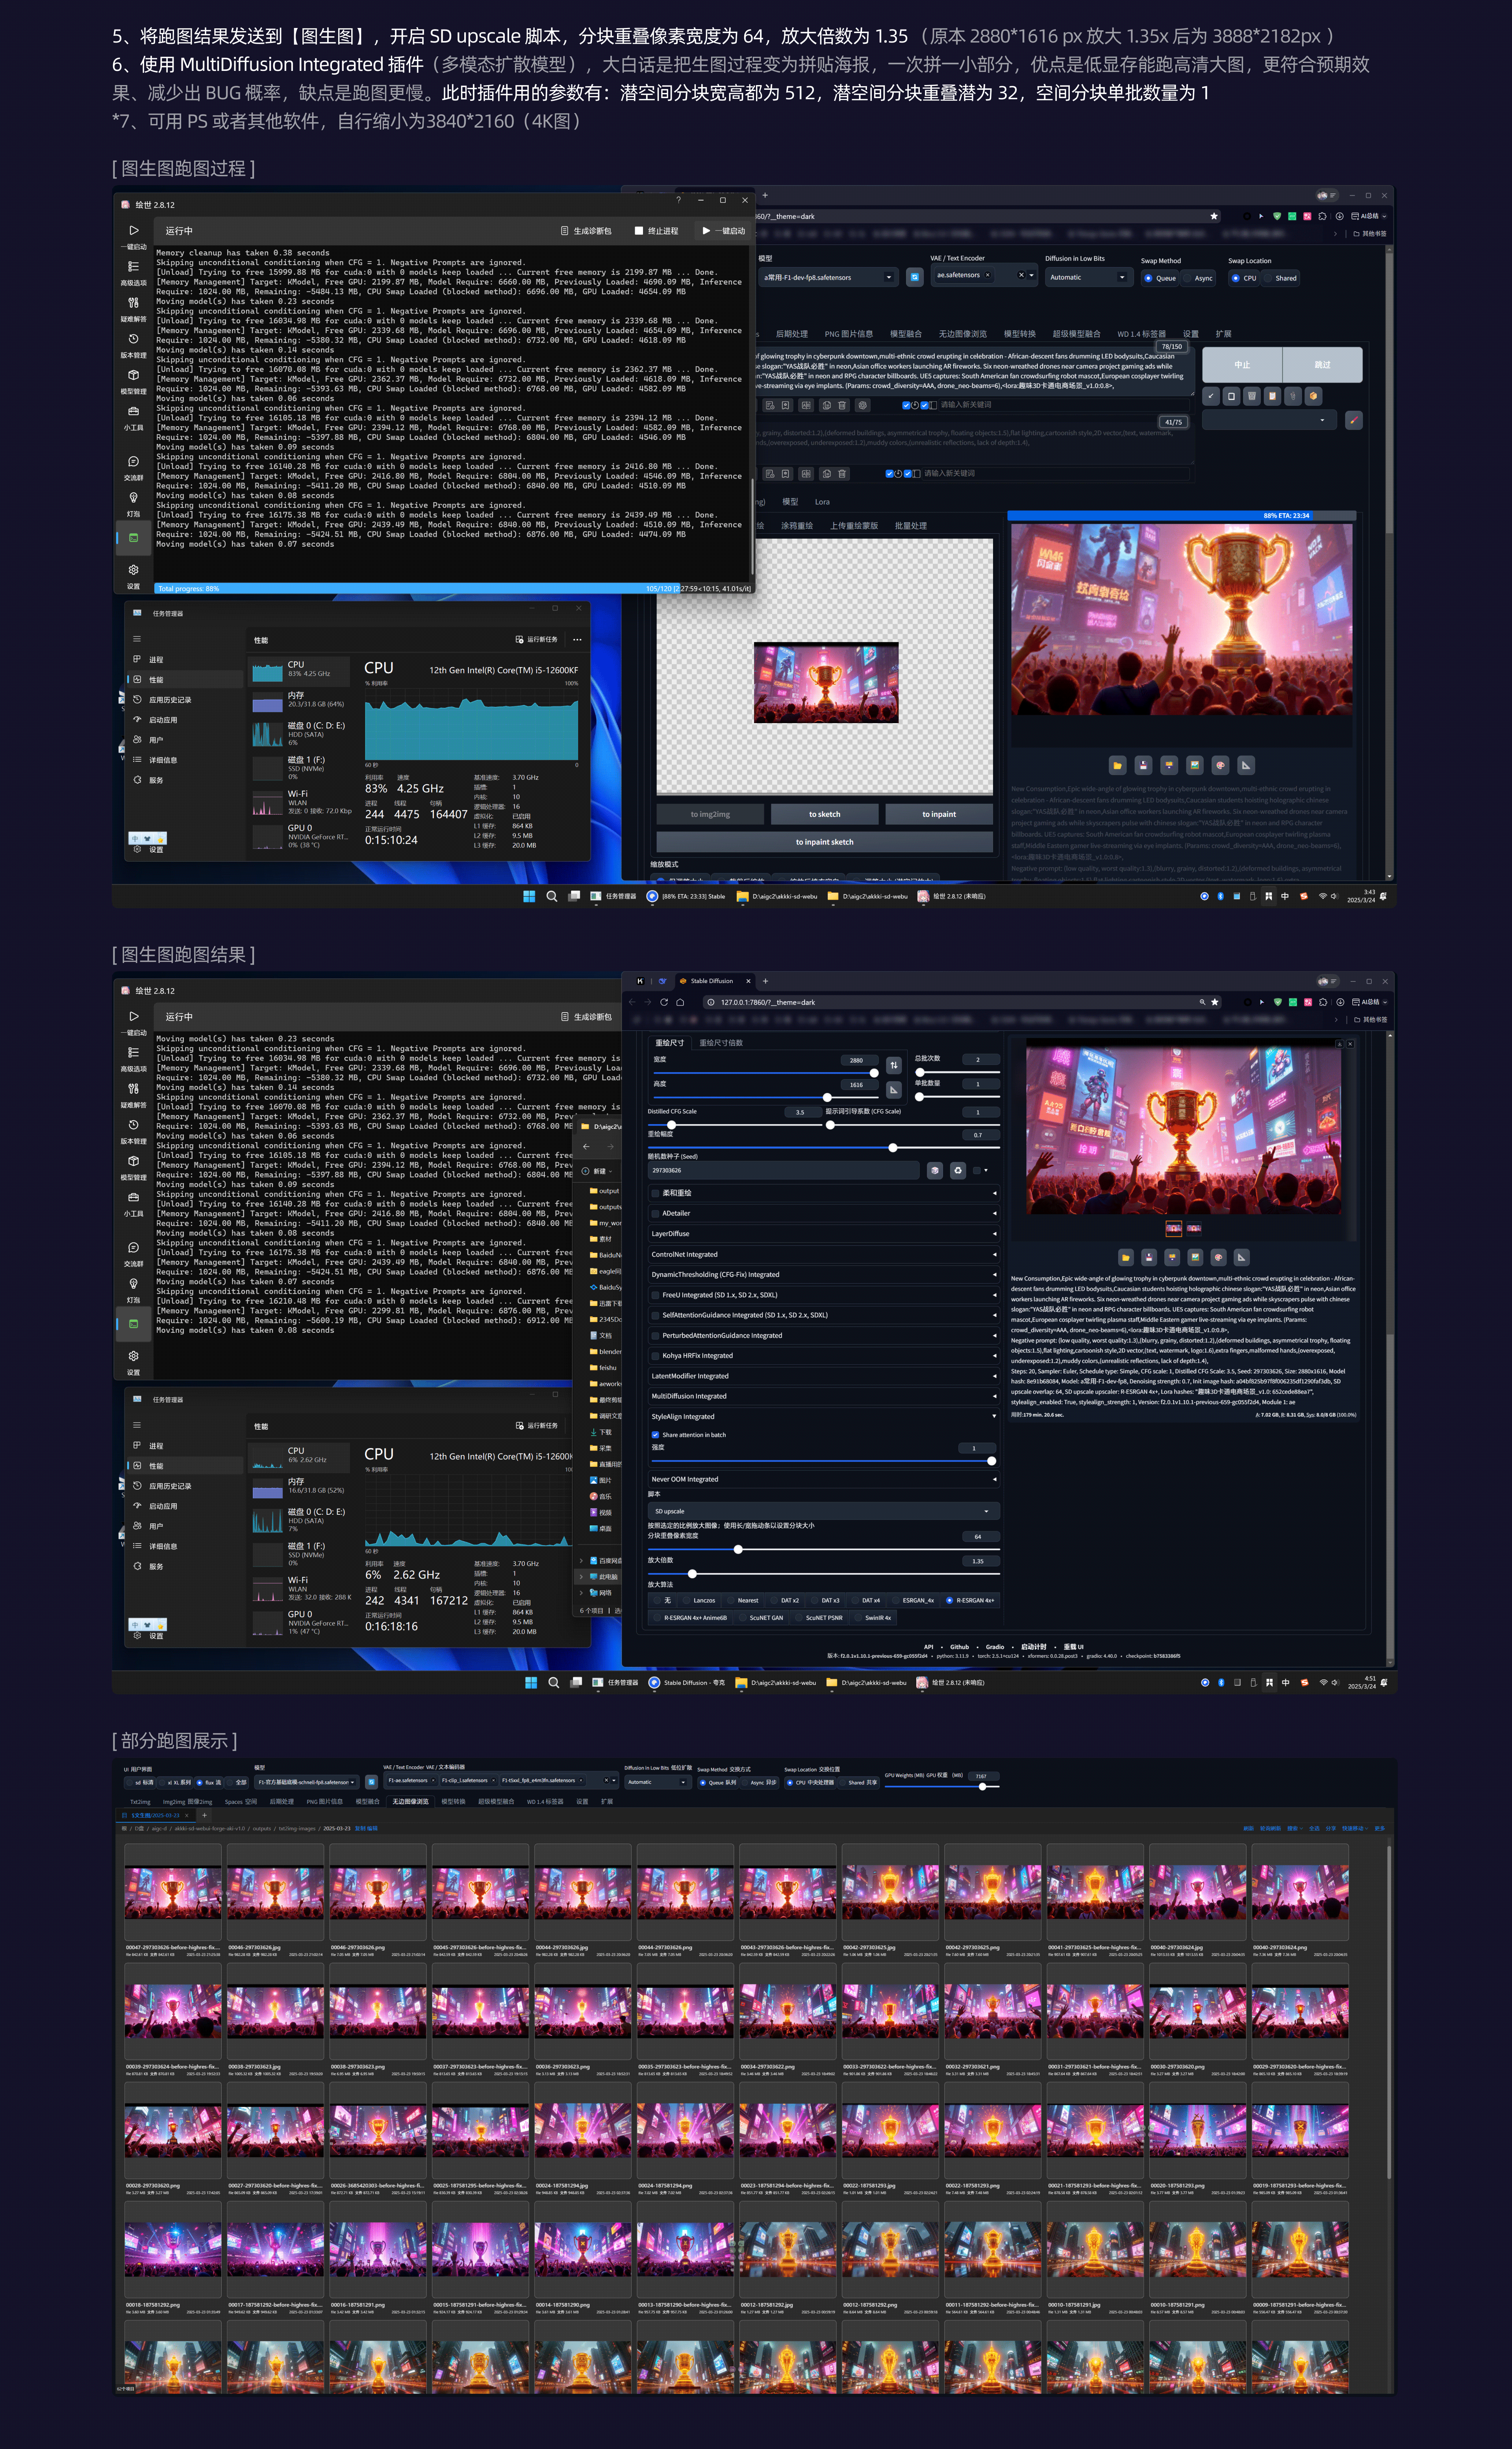The width and height of the screenshot is (1512, 2449).
Task: Enable FreeU Integrated checkbox
Action: (x=656, y=1295)
